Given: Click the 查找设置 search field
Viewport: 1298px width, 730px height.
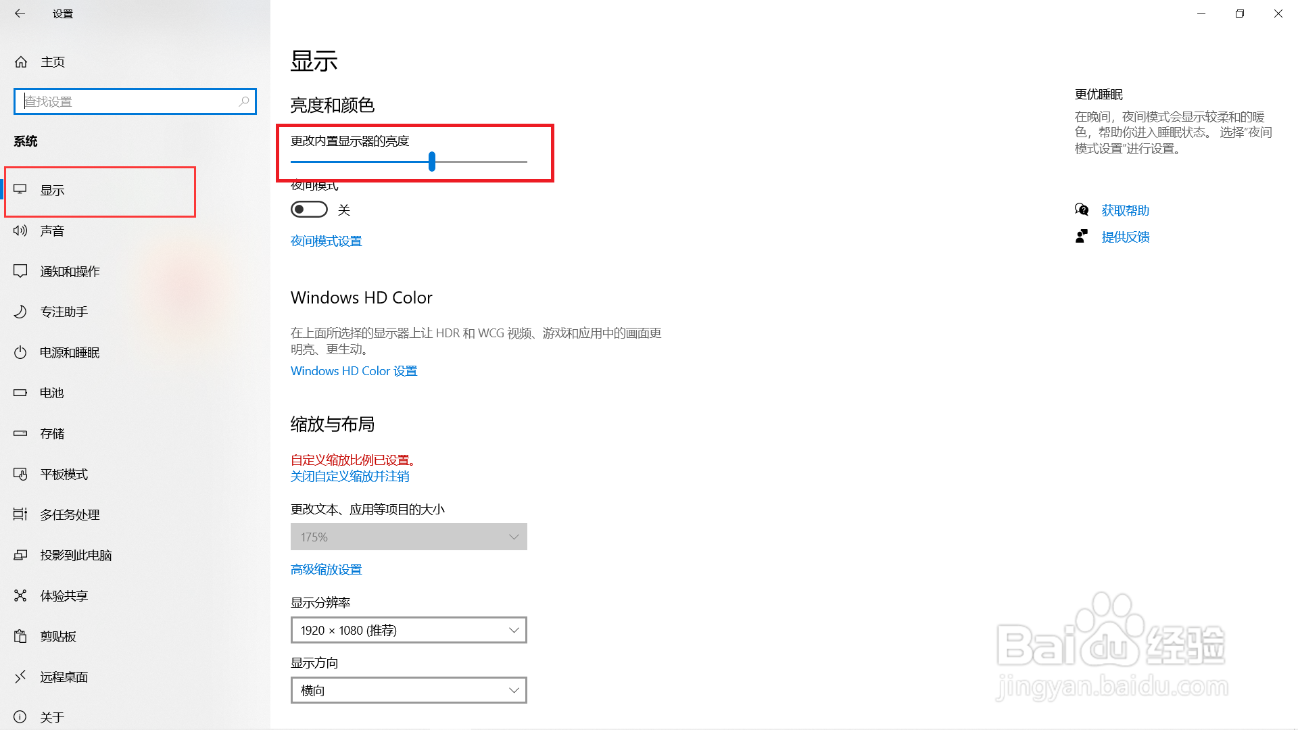Looking at the screenshot, I should click(128, 101).
